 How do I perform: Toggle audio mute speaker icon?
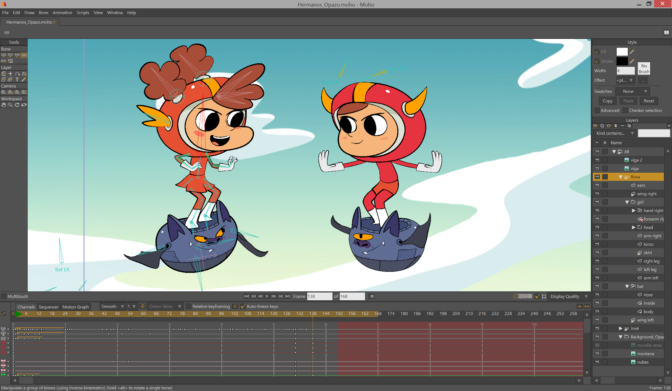372,296
